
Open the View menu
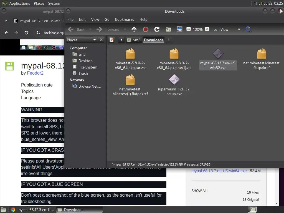click(x=95, y=19)
